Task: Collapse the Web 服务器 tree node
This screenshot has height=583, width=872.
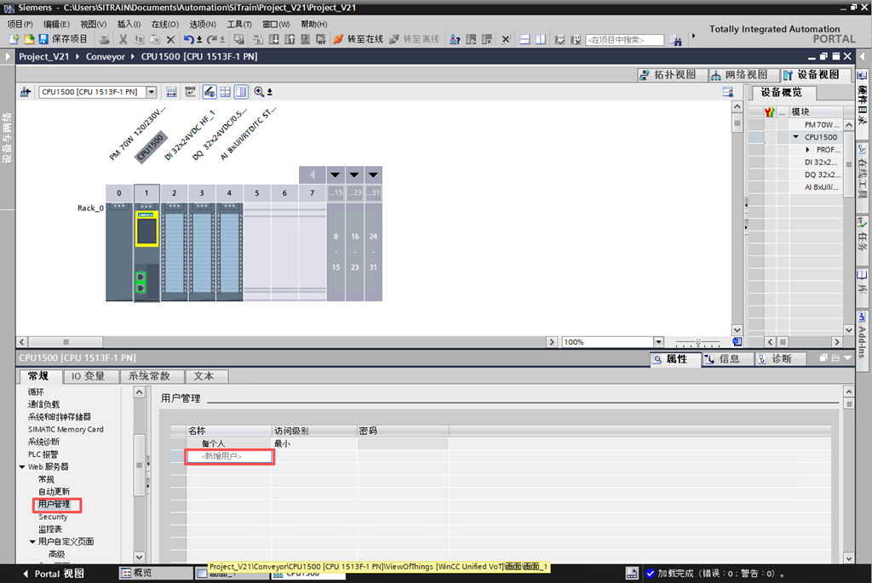Action: (22, 467)
